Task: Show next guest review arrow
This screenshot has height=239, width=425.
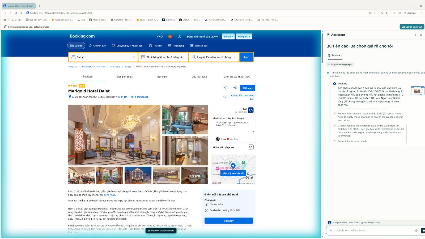Action: point(253,132)
